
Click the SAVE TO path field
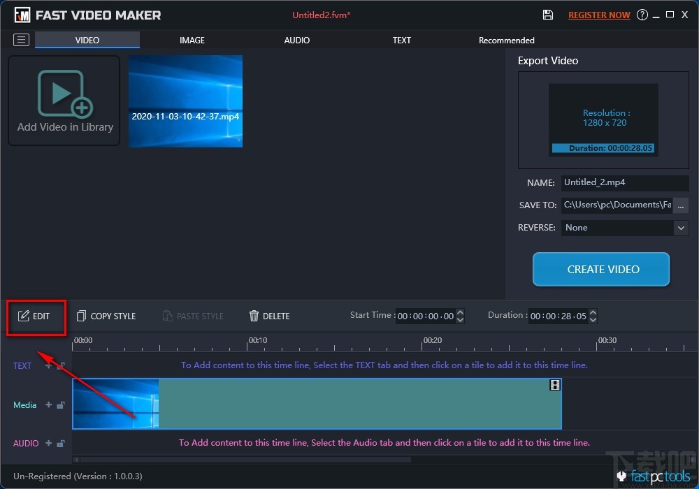[617, 205]
